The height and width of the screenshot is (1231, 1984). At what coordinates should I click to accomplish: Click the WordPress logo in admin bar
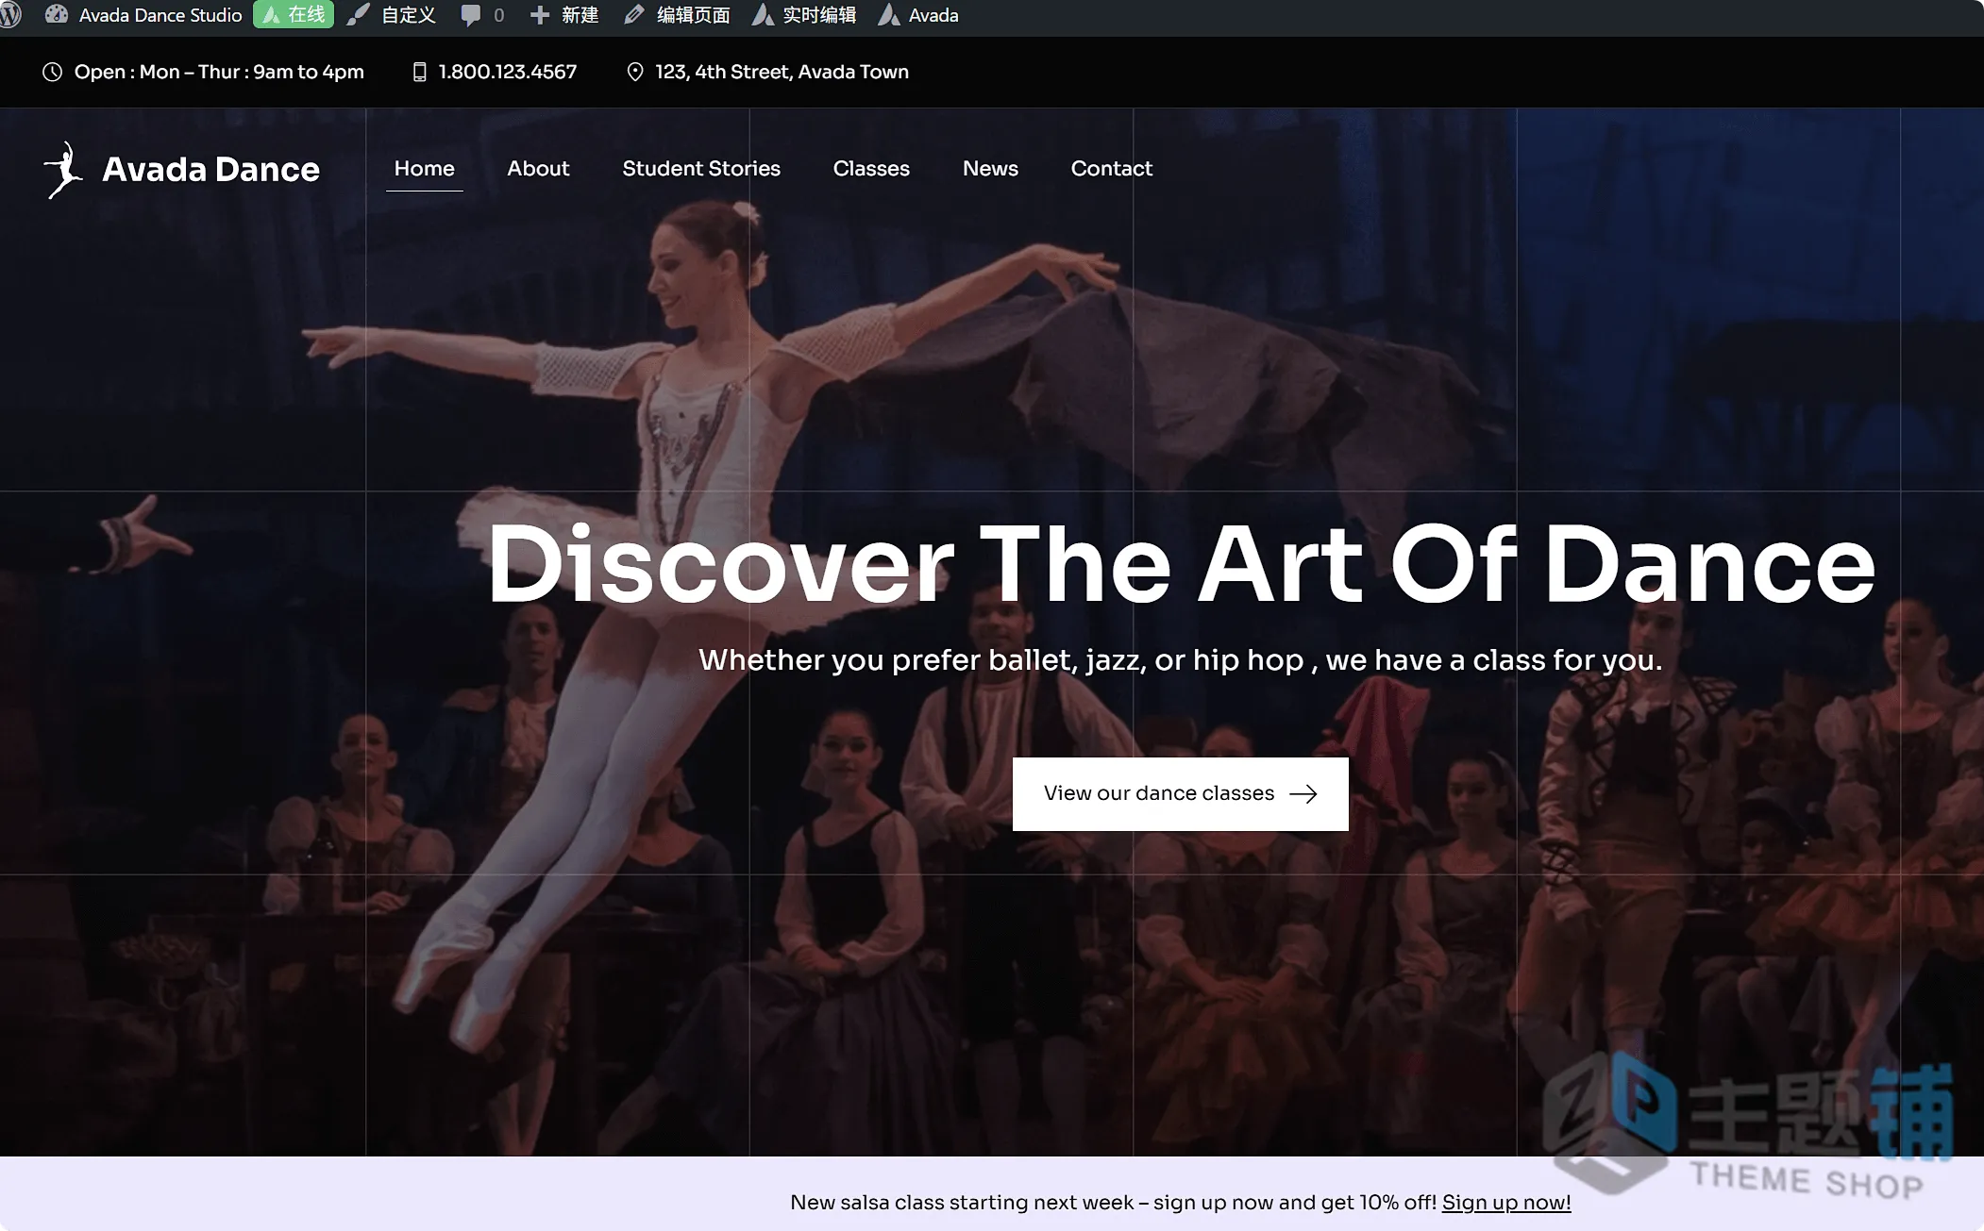coord(10,15)
